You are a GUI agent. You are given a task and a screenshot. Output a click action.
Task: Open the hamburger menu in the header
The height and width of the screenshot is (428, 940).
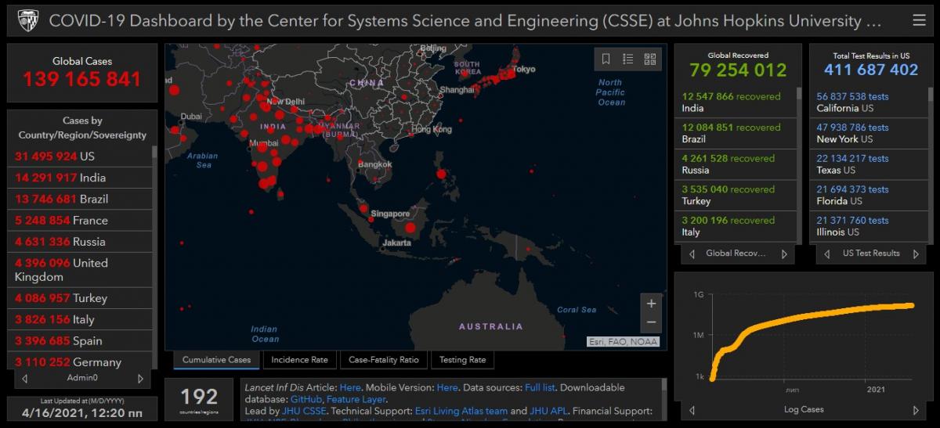(x=919, y=20)
